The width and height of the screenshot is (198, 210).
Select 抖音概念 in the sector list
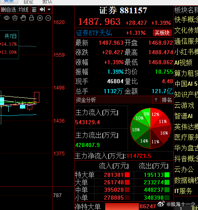tap(186, 159)
